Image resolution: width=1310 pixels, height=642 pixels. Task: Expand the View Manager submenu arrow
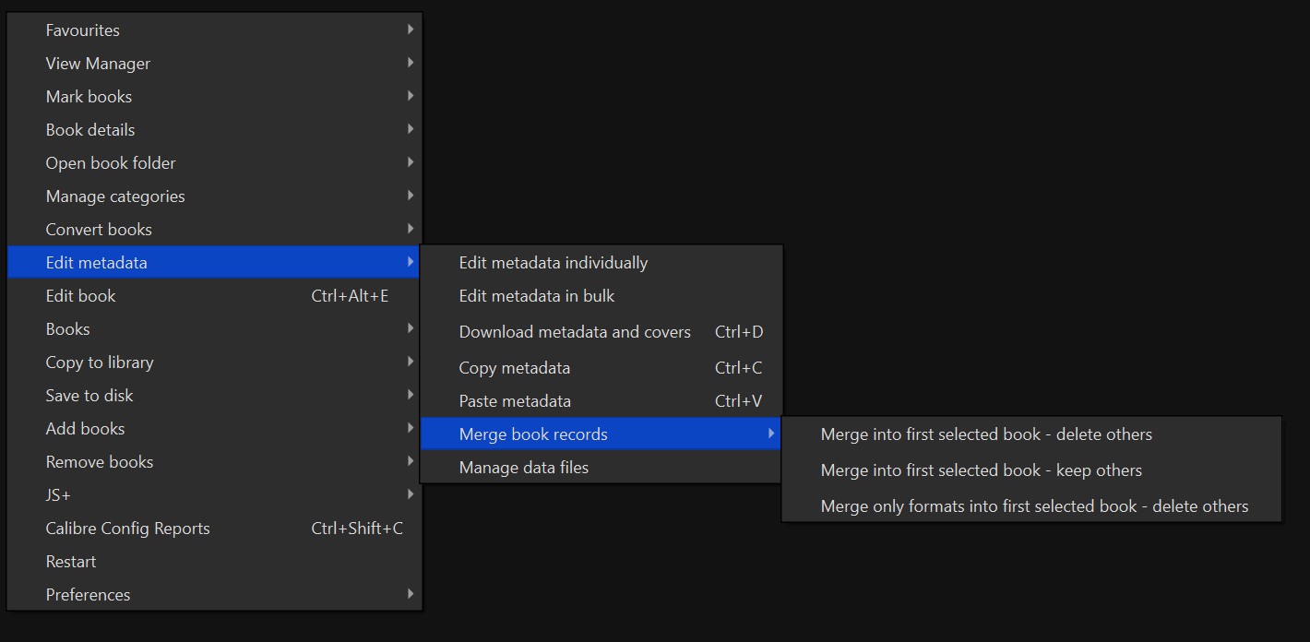tap(410, 63)
